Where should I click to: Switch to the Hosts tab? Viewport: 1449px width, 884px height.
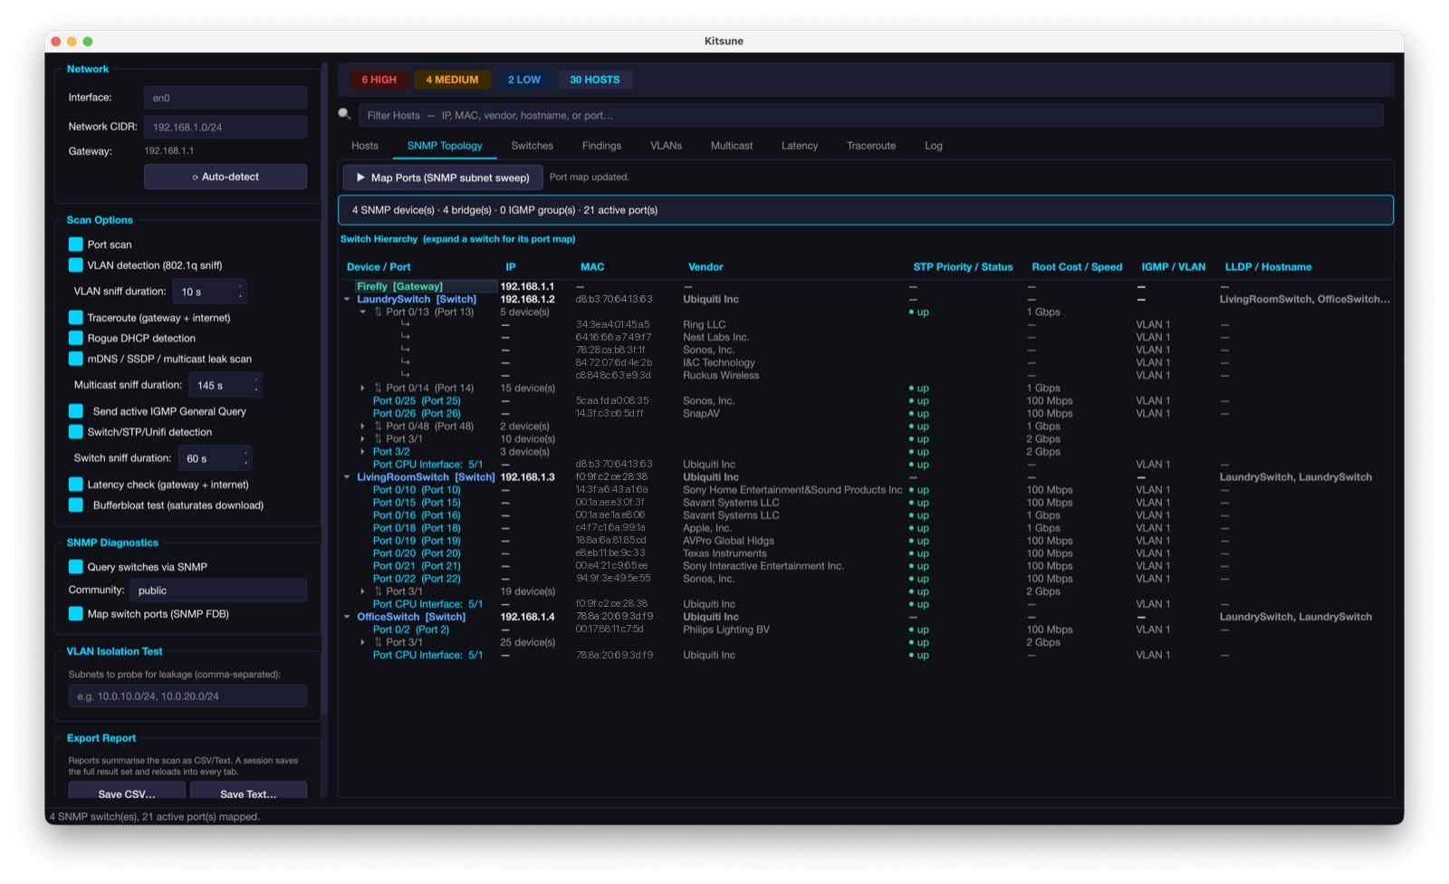365,146
